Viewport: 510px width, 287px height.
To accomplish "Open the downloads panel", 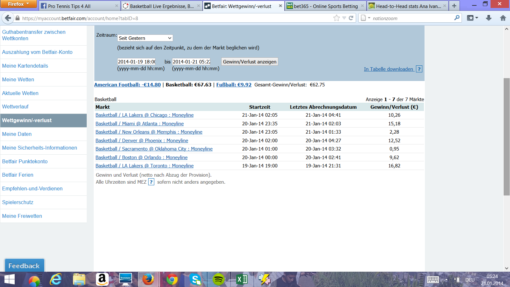I will (489, 18).
